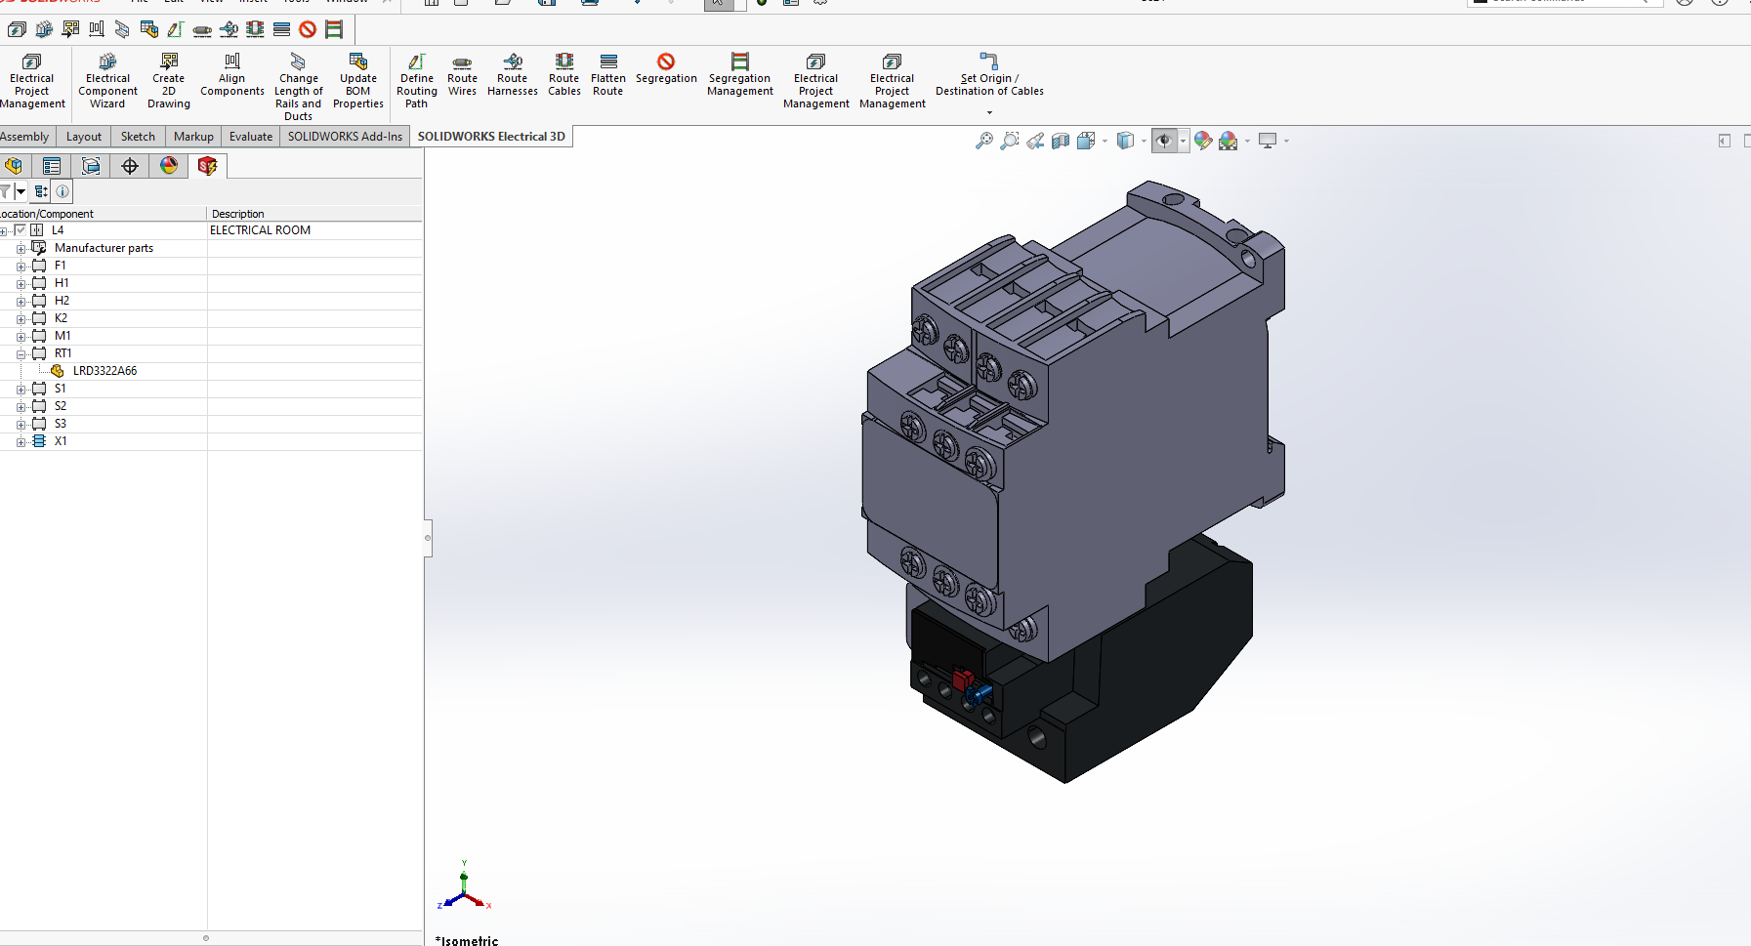
Task: Toggle the info button in tree toolbar
Action: click(63, 191)
